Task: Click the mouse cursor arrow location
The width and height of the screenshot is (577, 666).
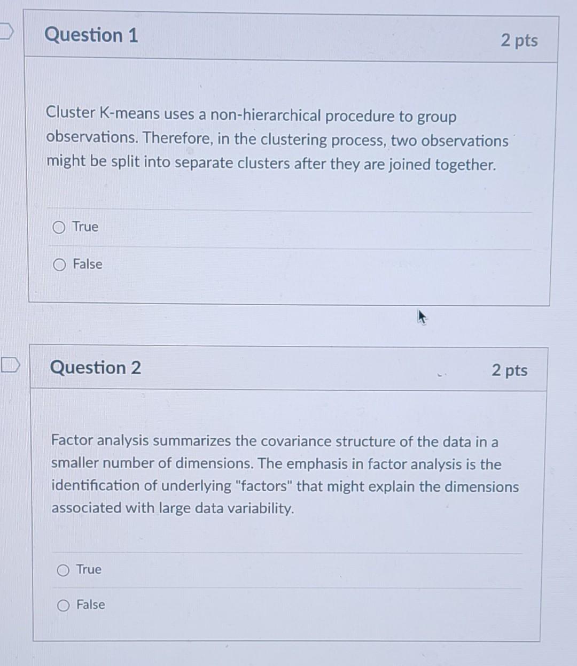Action: [x=422, y=317]
